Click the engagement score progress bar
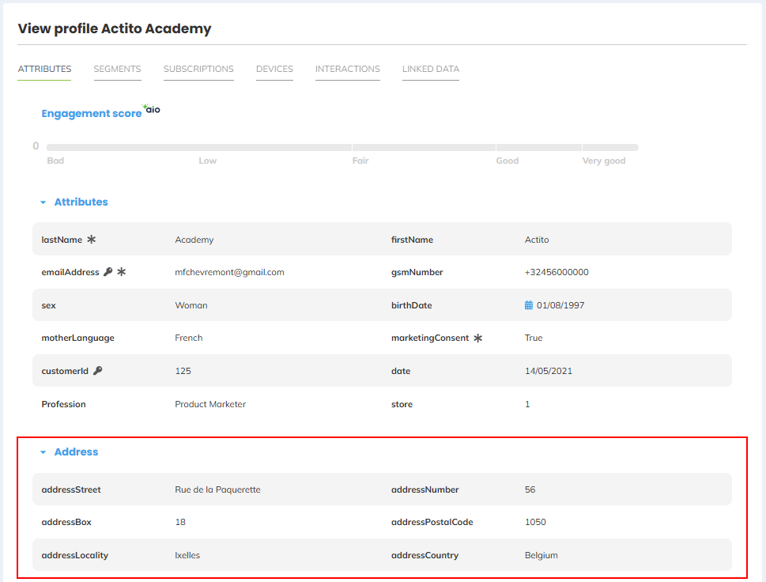The image size is (766, 582). (342, 147)
